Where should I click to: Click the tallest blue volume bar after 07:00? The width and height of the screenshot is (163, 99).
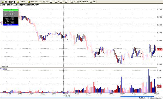click(149, 81)
